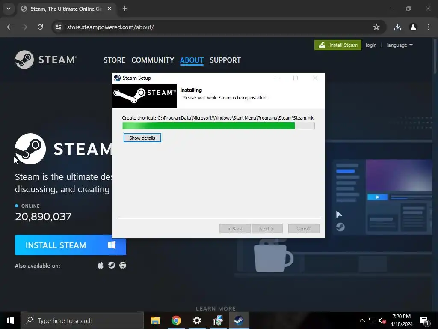Show hidden system tray icons

[x=362, y=320]
